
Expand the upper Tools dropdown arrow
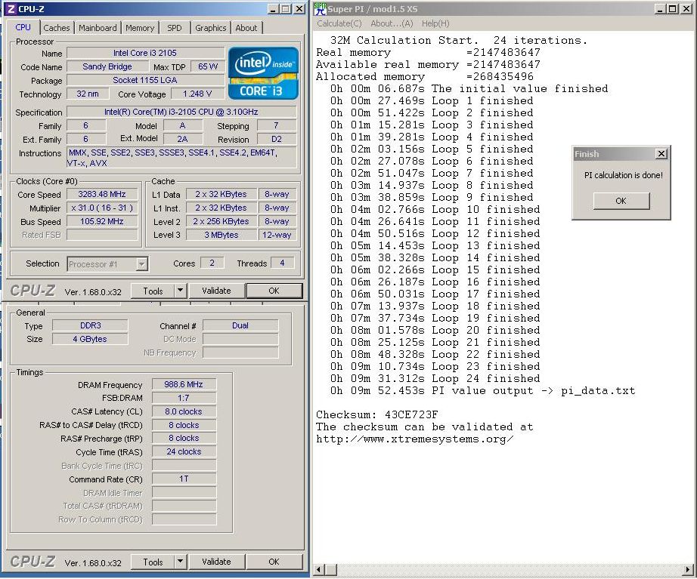(x=180, y=291)
